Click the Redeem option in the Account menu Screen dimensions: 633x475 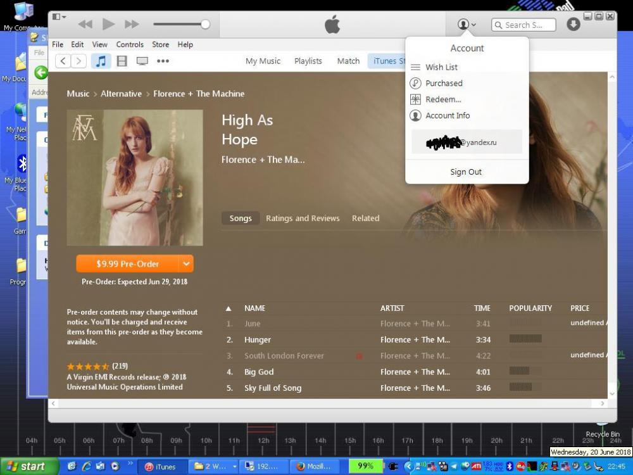click(443, 99)
